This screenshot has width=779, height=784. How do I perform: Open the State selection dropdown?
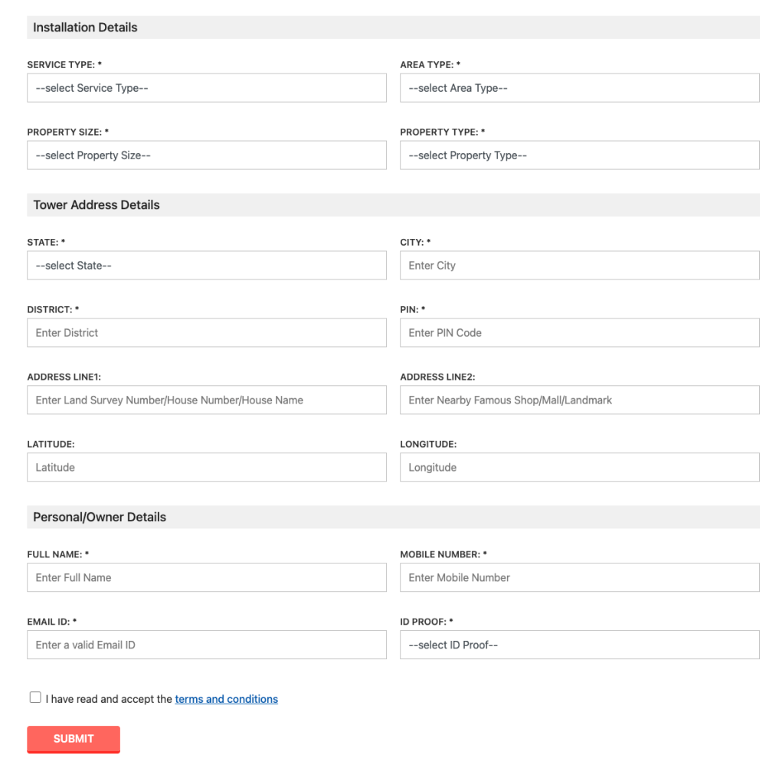(206, 266)
